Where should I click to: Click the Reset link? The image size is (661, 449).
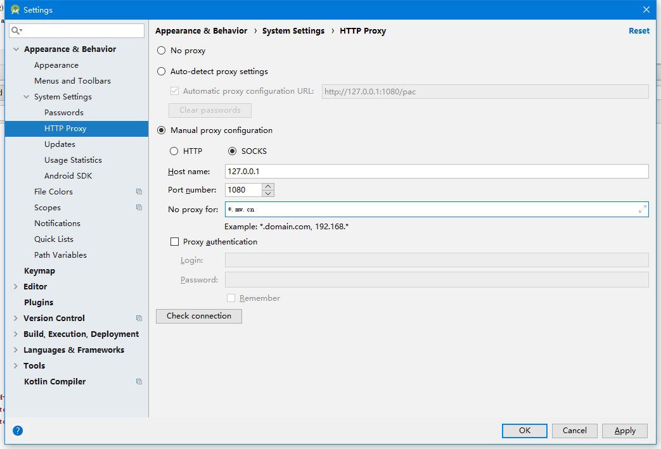pos(639,31)
